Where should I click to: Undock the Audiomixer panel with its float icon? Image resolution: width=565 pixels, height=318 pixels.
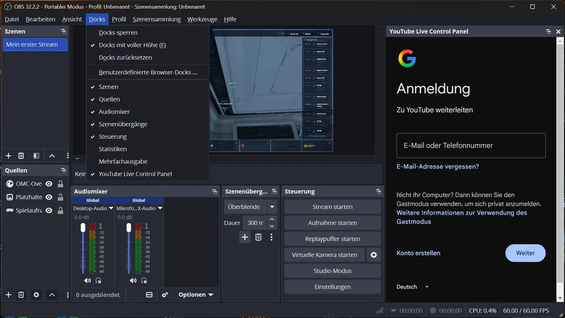coord(215,191)
